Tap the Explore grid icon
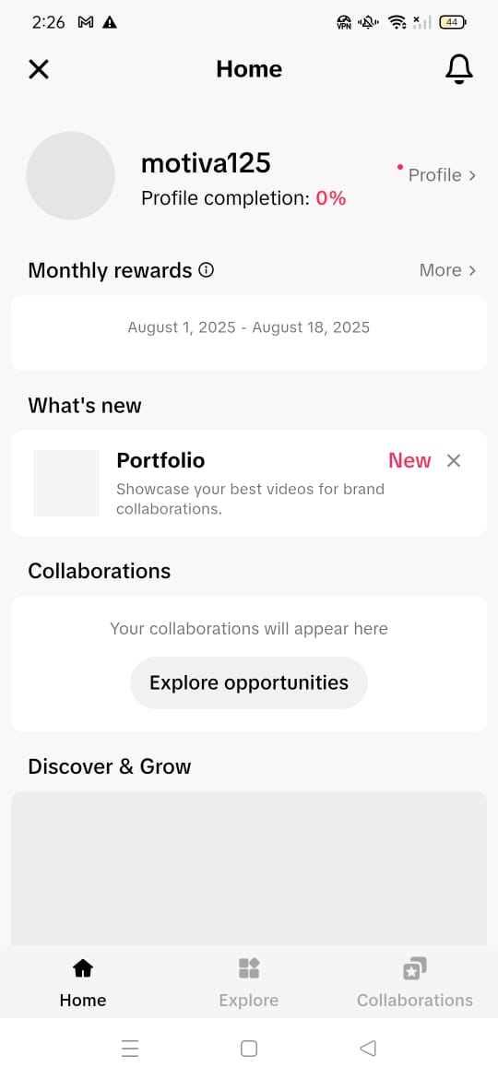498x1079 pixels. pyautogui.click(x=248, y=968)
